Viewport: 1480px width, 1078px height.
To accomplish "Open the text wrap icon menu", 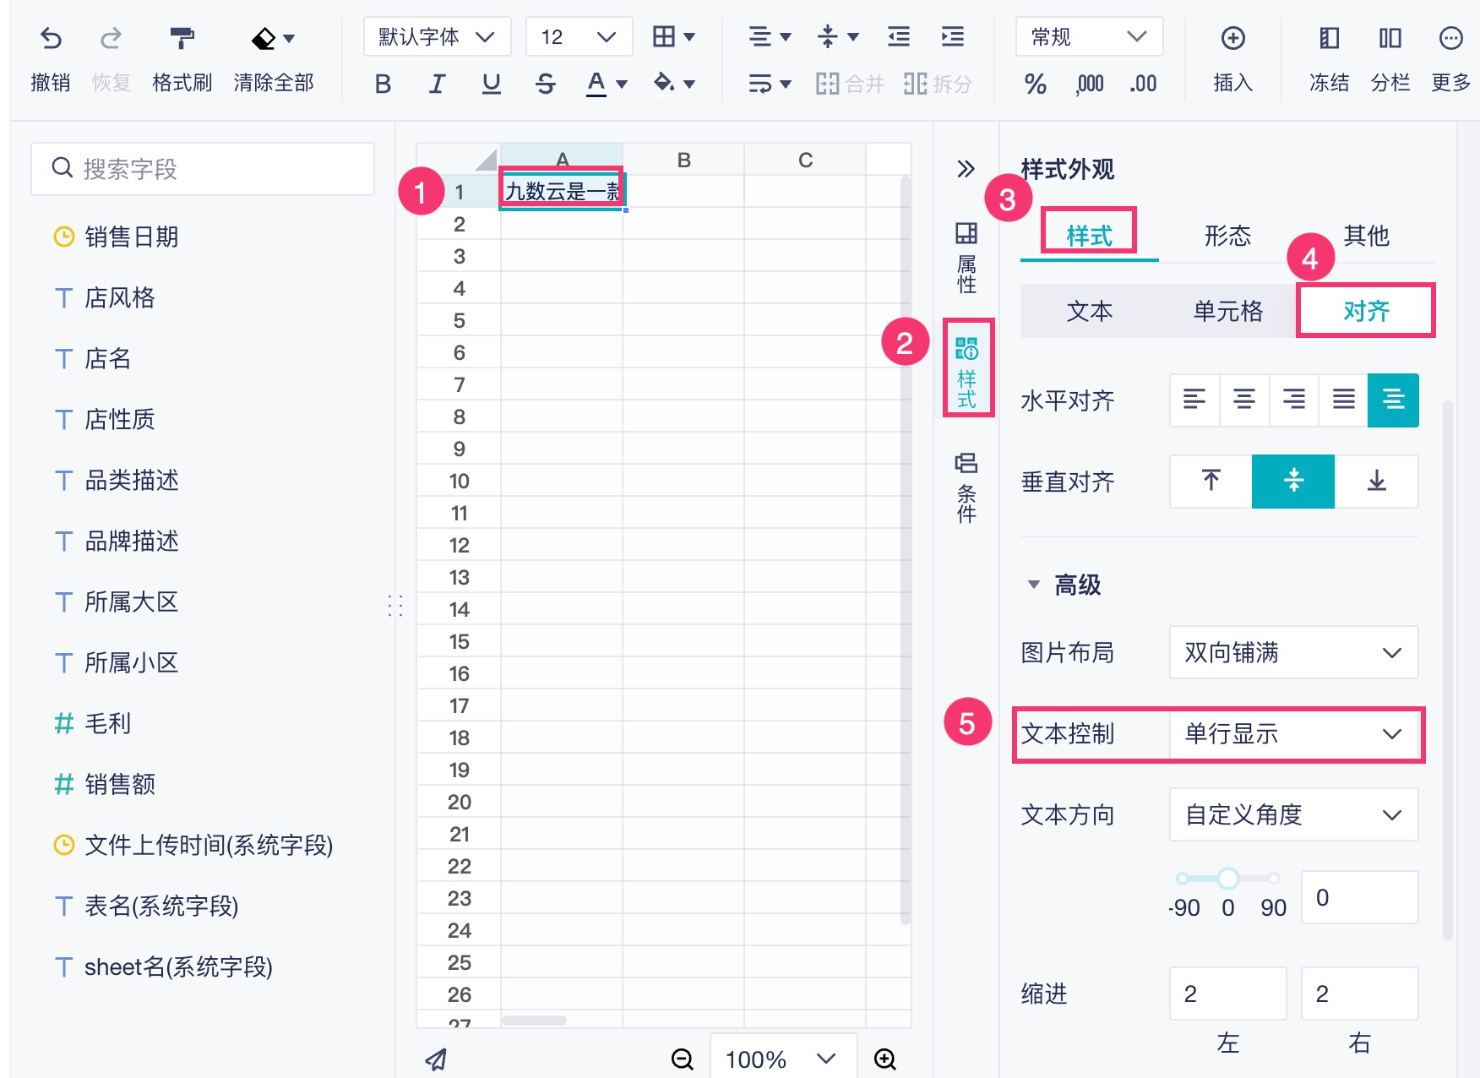I will point(770,83).
